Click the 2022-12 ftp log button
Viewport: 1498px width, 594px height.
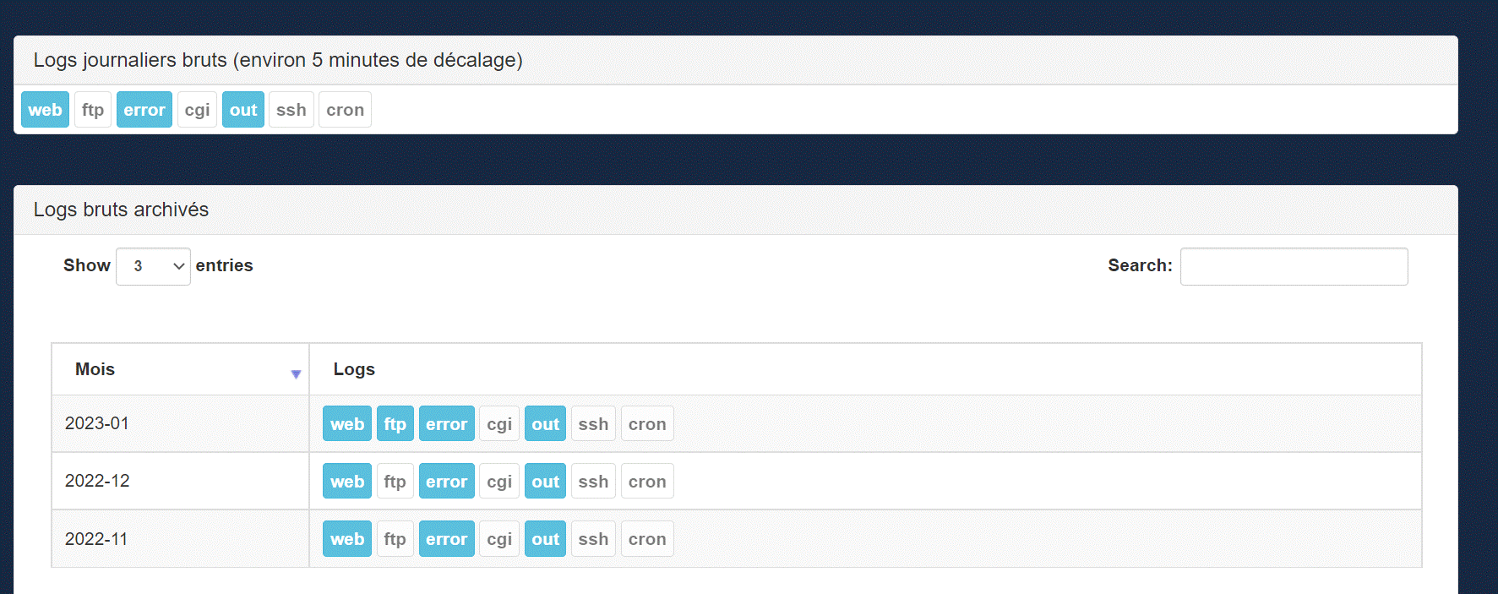coord(395,482)
